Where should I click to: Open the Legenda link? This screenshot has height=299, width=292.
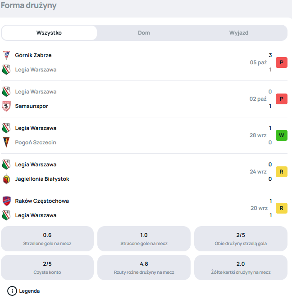click(x=29, y=291)
